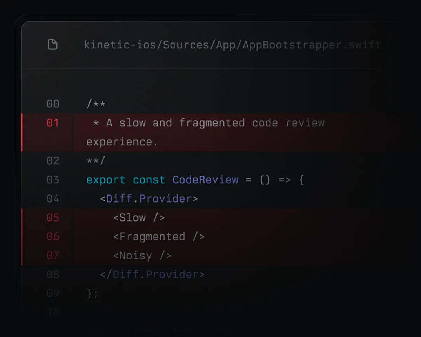Screen dimensions: 421x337
Task: Click the file document icon in header
Action: [53, 45]
